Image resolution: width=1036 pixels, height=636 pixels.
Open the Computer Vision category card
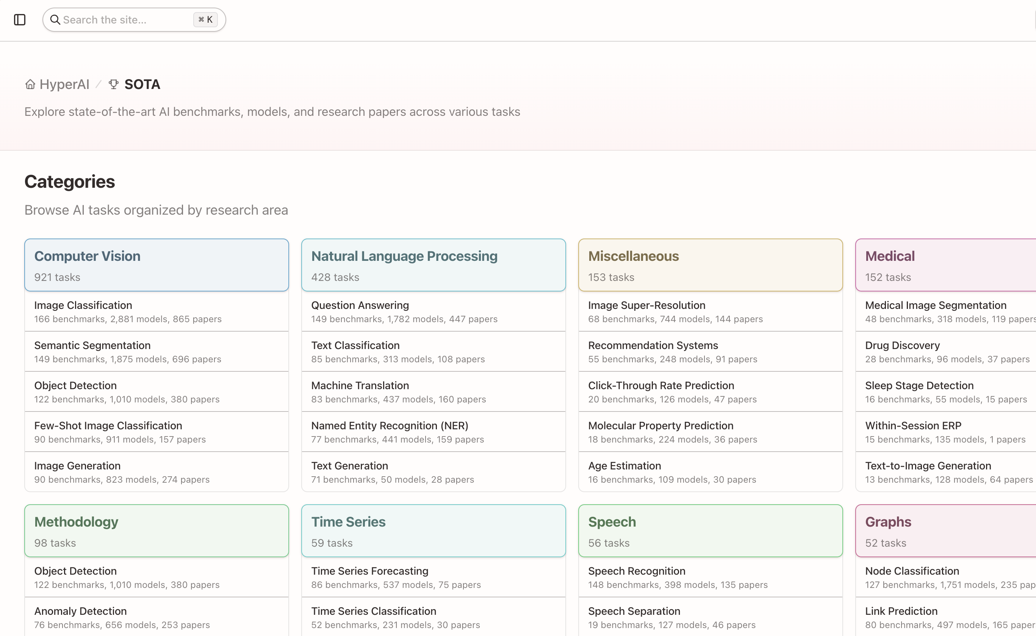click(x=156, y=265)
